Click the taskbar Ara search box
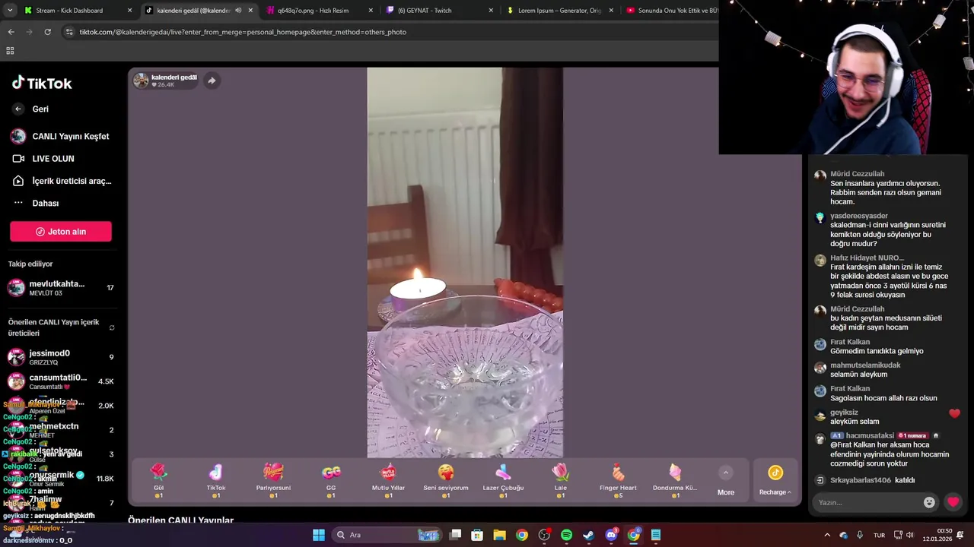 pyautogui.click(x=388, y=535)
